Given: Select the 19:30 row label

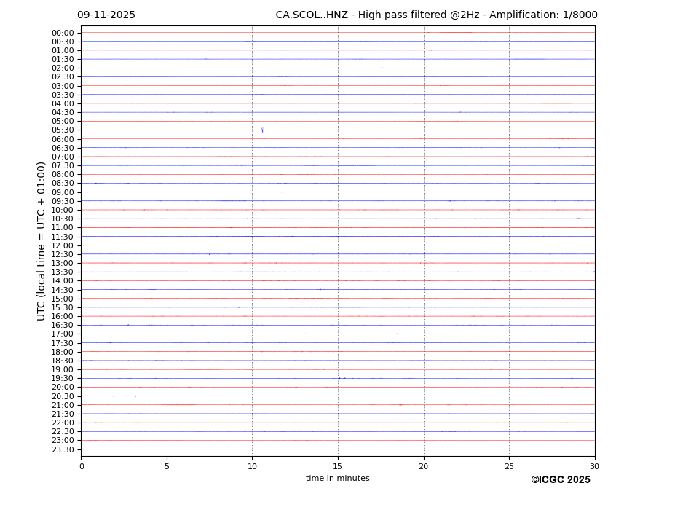Looking at the screenshot, I should (63, 379).
